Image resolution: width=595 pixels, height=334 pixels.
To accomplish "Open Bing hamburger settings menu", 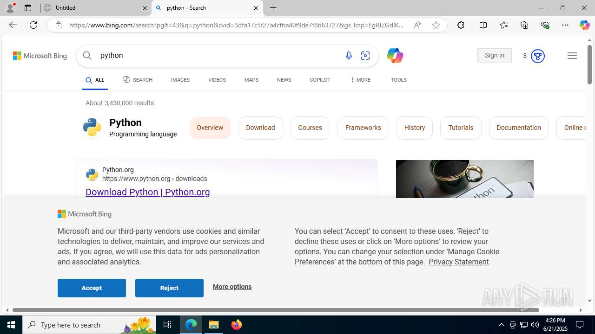I will coord(572,56).
